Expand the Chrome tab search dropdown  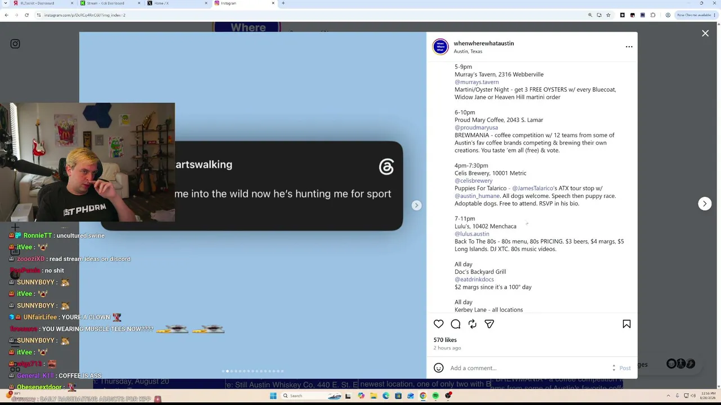tap(7, 3)
